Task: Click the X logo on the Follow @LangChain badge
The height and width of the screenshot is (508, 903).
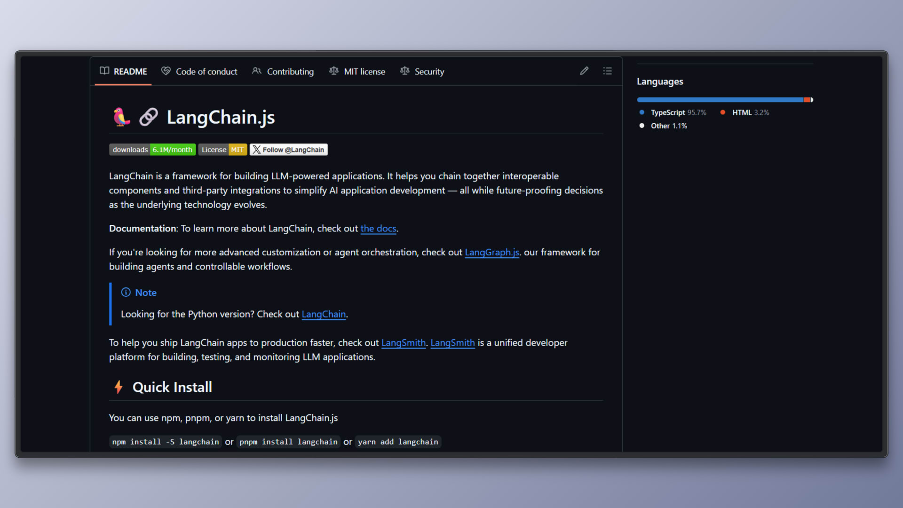Action: tap(255, 150)
